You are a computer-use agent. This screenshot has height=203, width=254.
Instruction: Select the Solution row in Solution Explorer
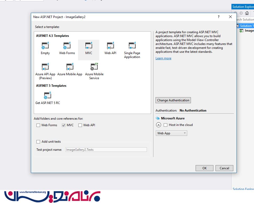(245, 26)
